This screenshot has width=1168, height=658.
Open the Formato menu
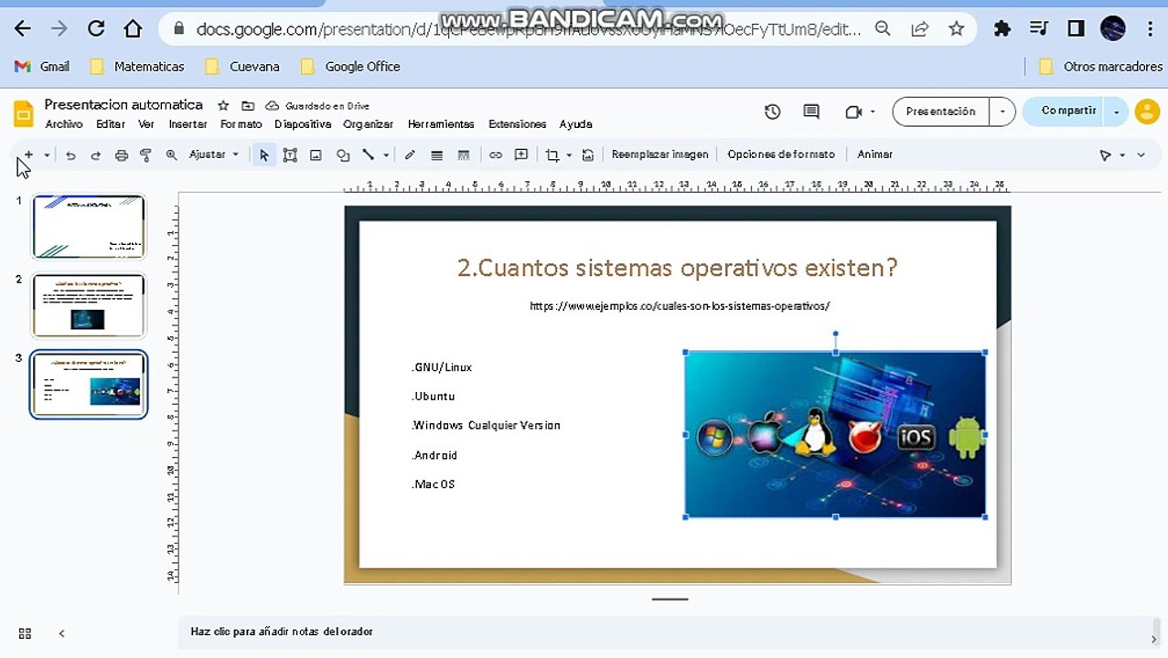pyautogui.click(x=241, y=124)
